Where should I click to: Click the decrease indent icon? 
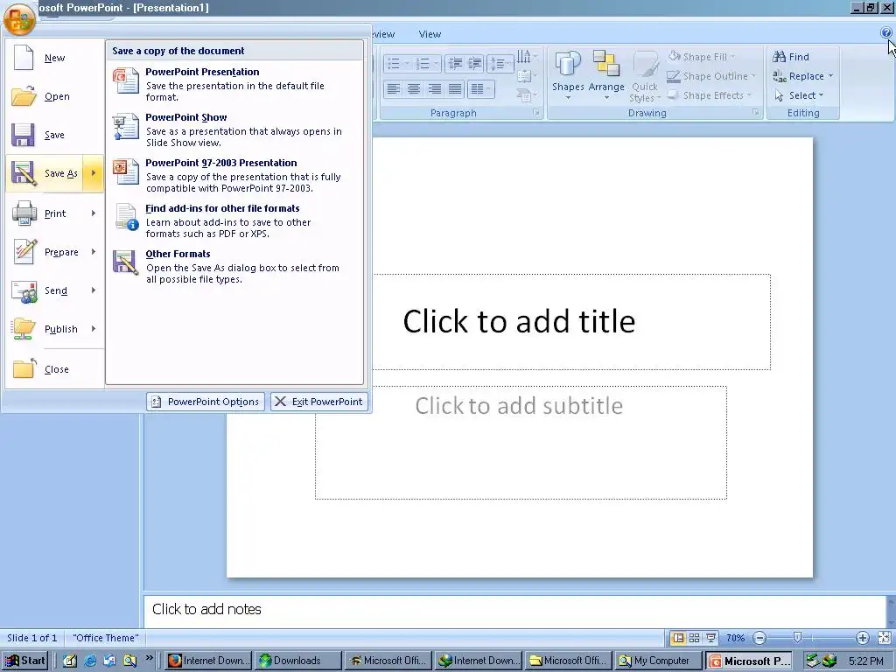coord(455,63)
